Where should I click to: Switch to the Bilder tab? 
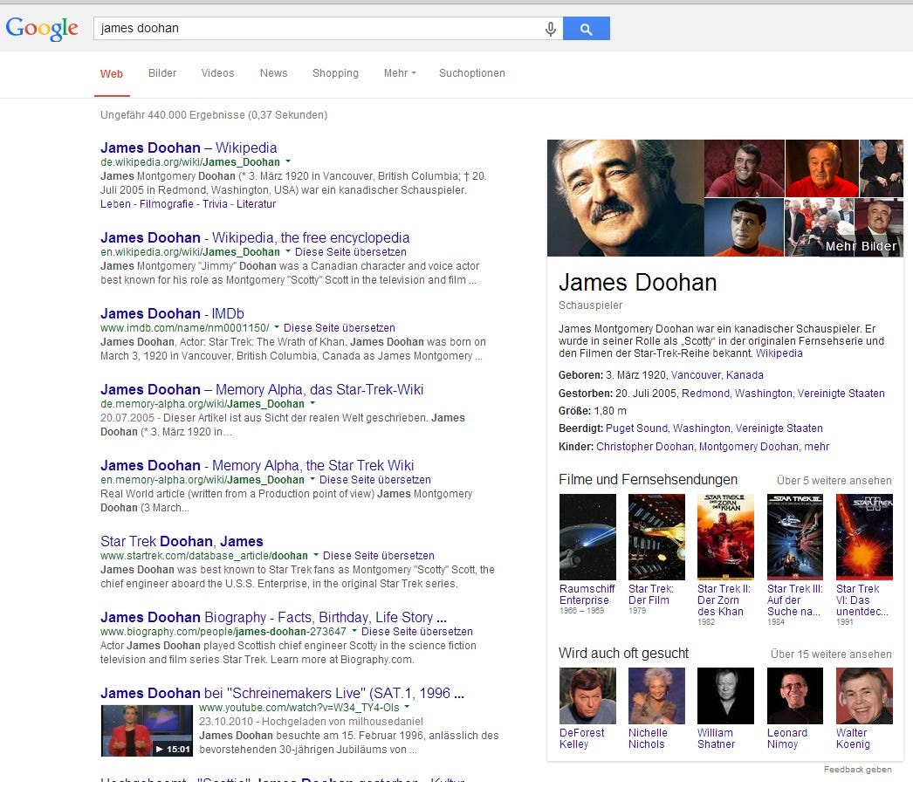point(161,73)
